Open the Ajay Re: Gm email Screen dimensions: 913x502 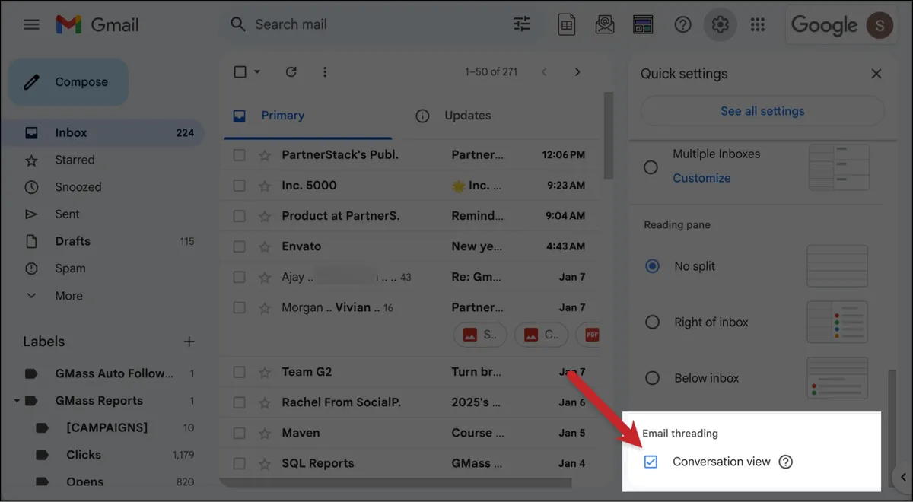click(411, 277)
